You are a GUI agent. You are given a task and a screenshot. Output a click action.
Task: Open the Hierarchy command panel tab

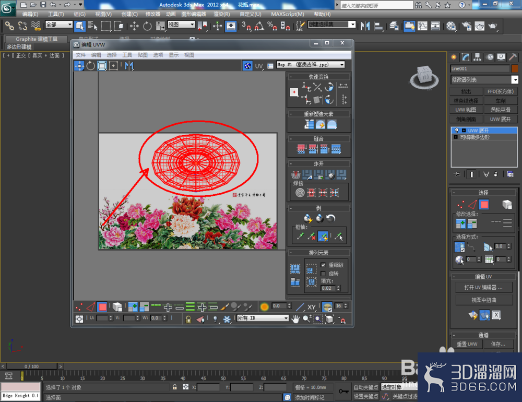click(478, 57)
